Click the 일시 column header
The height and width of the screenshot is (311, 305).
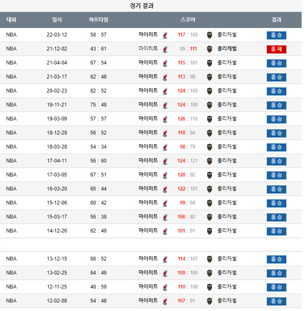click(57, 20)
